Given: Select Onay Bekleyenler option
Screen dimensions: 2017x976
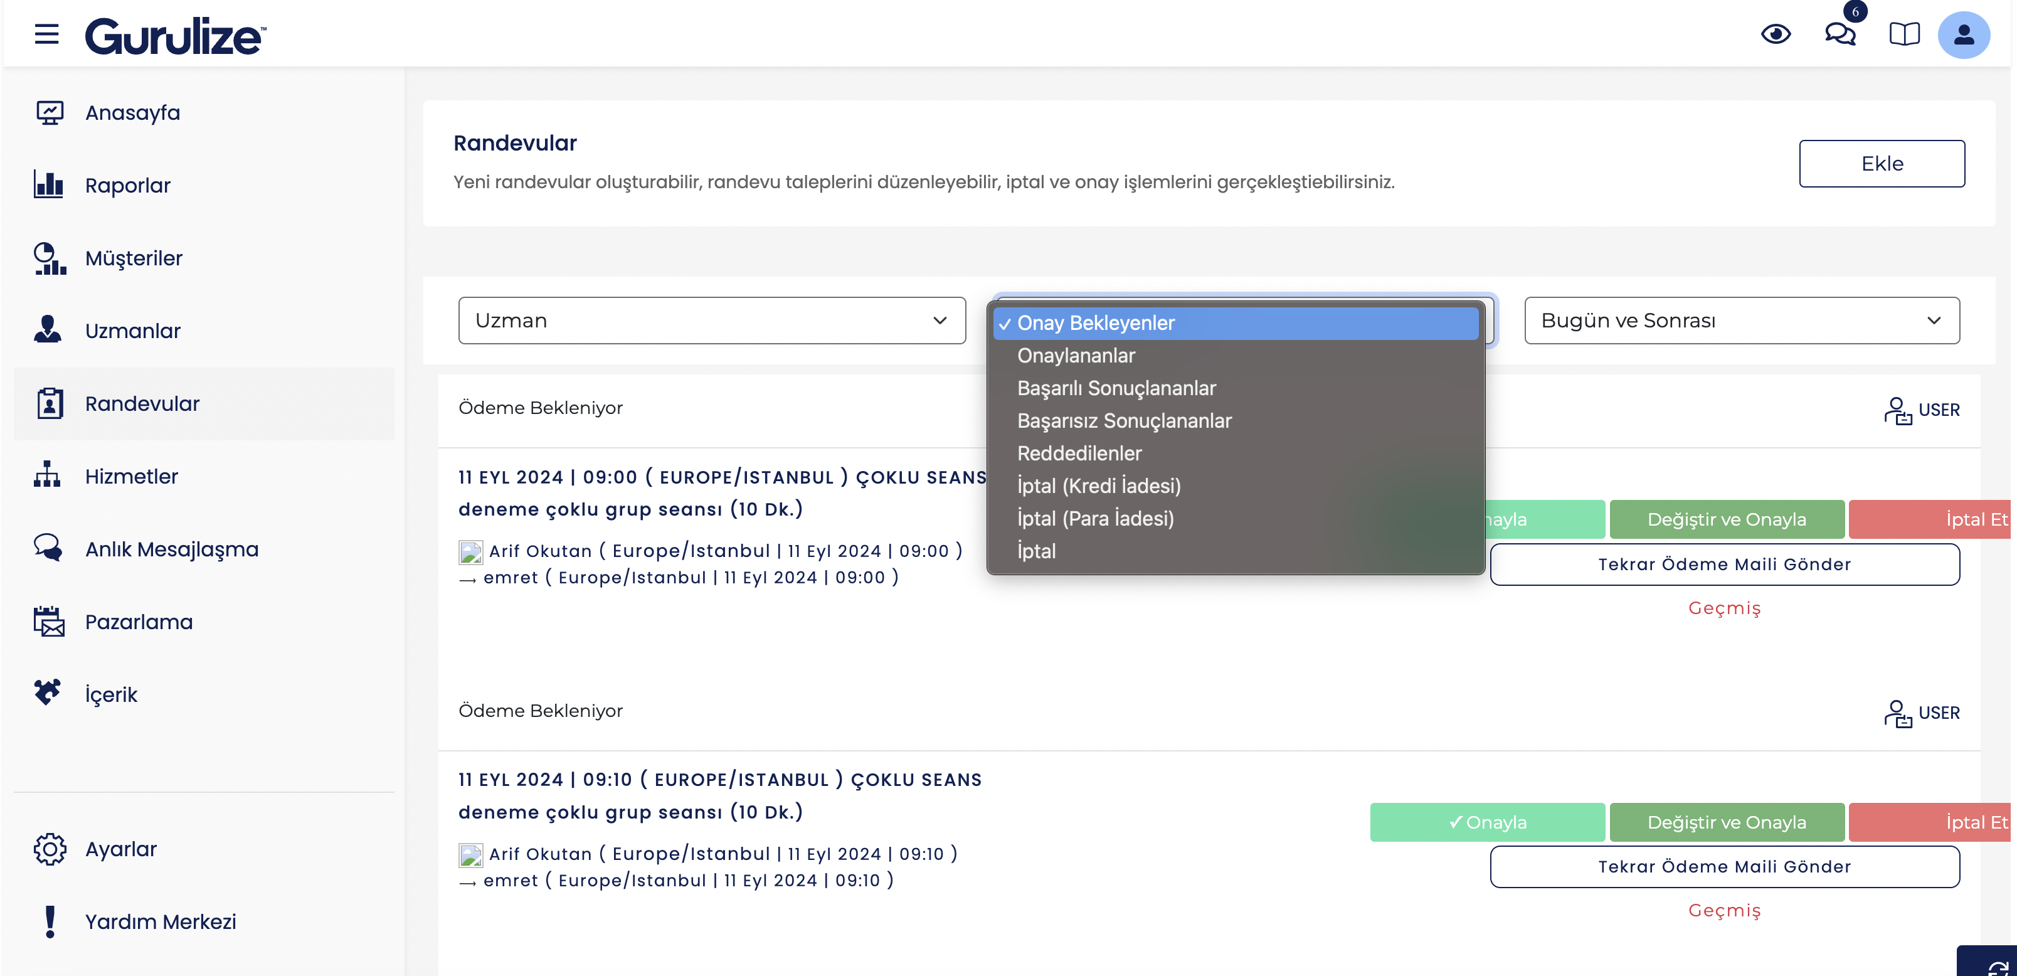Looking at the screenshot, I should (x=1236, y=323).
